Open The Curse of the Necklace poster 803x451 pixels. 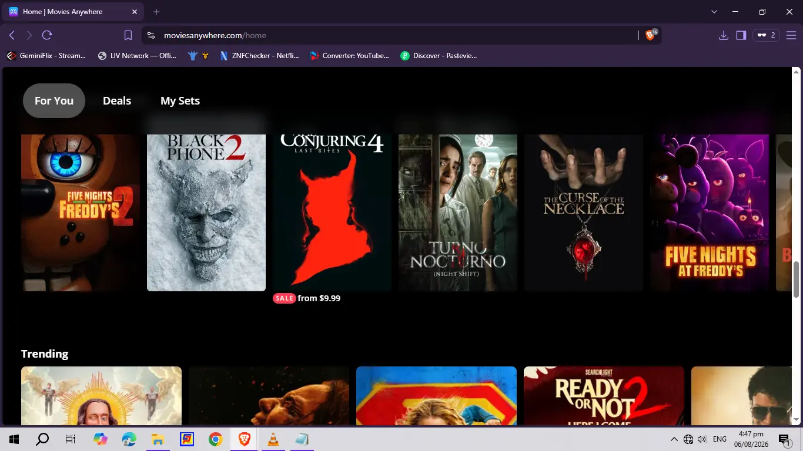584,213
